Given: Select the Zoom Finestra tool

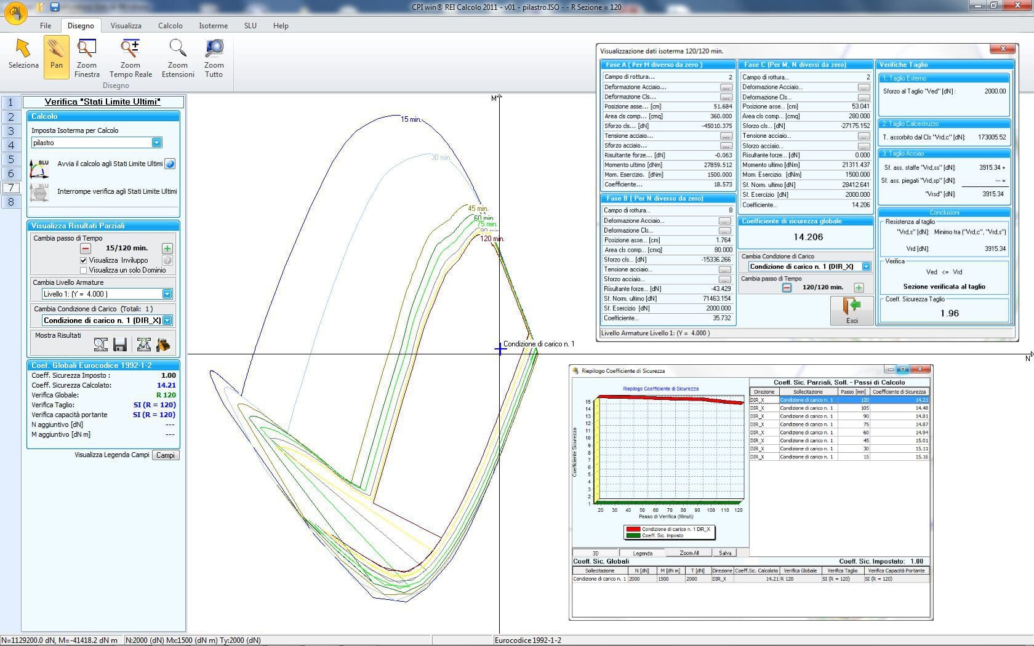Looking at the screenshot, I should (86, 55).
